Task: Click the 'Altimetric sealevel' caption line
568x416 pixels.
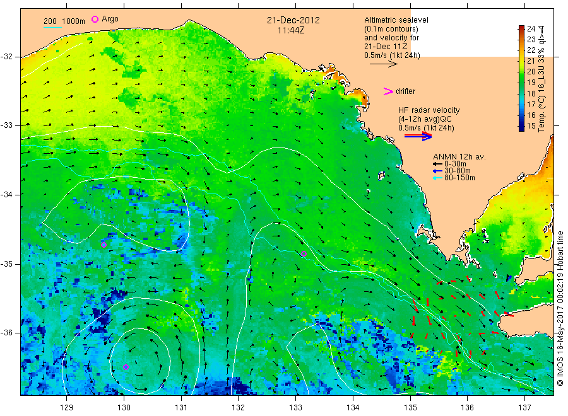Action: [x=396, y=20]
